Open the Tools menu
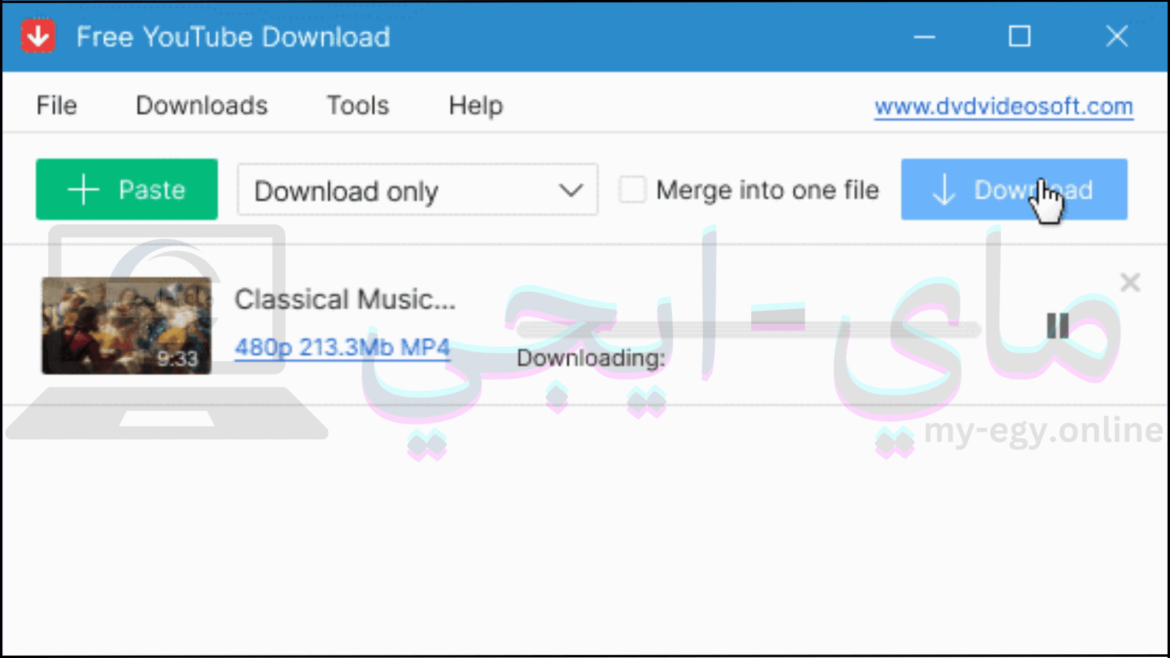1170x658 pixels. pyautogui.click(x=358, y=104)
